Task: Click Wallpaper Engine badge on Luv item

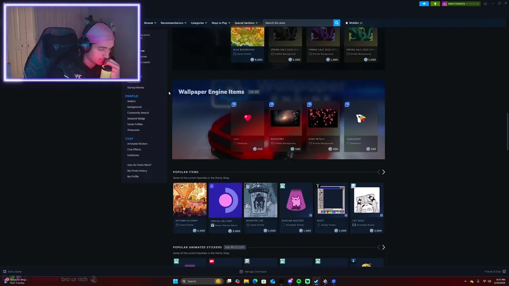Action: click(x=234, y=104)
